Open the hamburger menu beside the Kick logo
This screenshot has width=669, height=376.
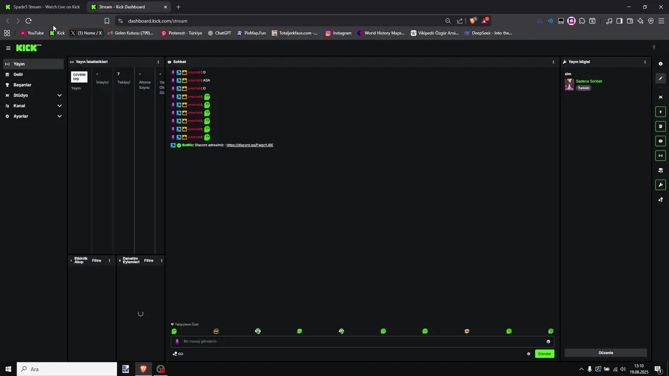point(8,48)
